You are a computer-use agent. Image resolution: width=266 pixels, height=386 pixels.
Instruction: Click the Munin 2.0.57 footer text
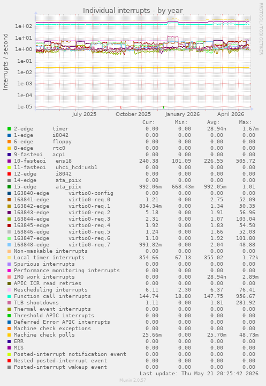click(x=133, y=380)
